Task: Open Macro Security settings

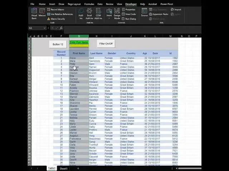Action: tap(56, 19)
